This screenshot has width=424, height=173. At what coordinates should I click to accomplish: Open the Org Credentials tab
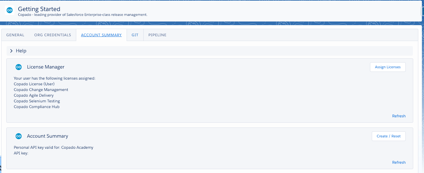point(53,35)
